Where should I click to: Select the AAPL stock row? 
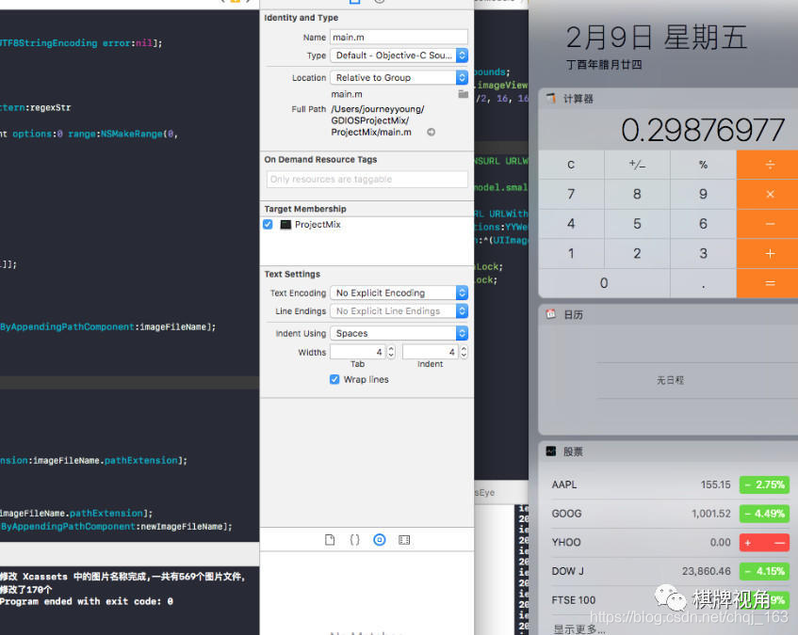pyautogui.click(x=670, y=484)
